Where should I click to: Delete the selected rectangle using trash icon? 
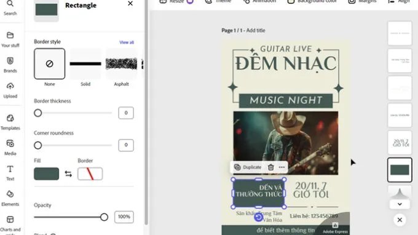pos(271,167)
